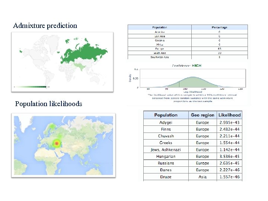Click the Confidence: HIGH label
Viewport: 268px width, 201px height.
tap(186, 66)
